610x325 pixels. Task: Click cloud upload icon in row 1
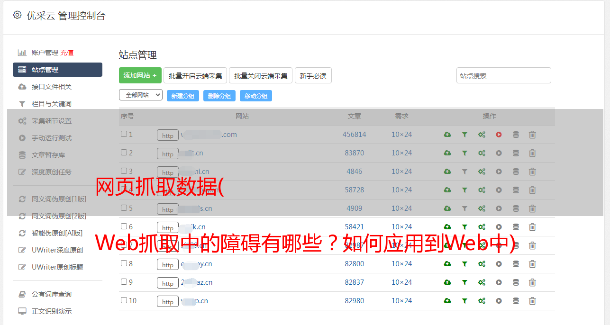[x=447, y=135]
